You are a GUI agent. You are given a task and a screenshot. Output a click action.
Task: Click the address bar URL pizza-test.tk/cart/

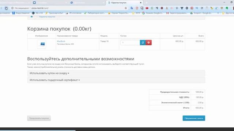(x=40, y=8)
